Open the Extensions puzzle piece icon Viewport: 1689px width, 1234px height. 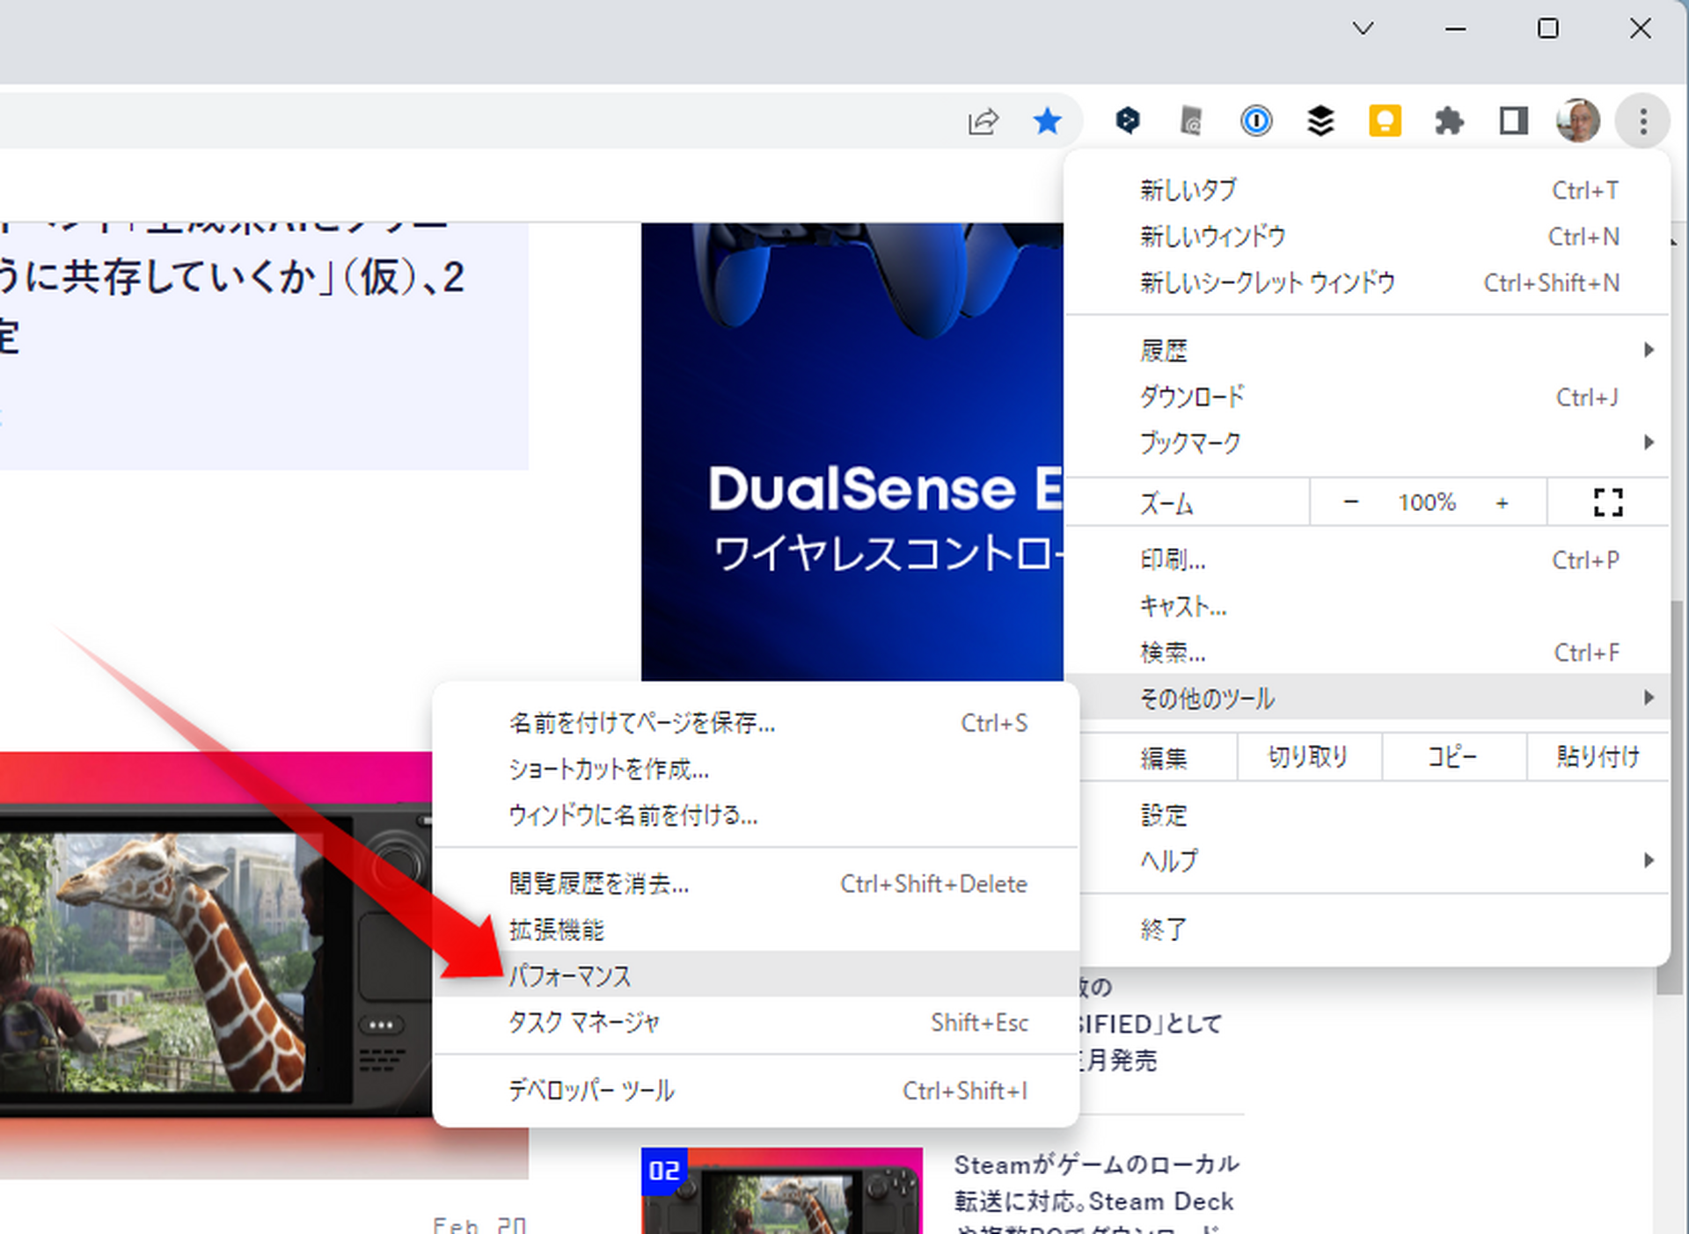(x=1449, y=121)
